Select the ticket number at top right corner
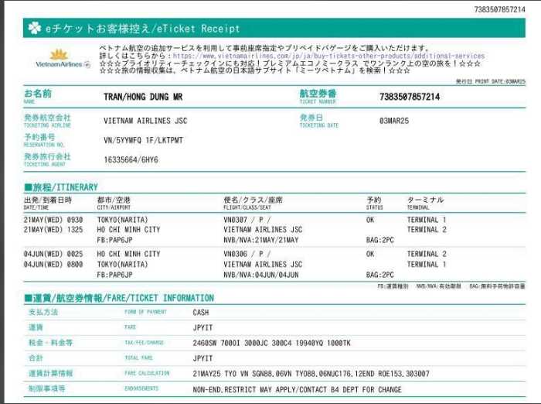The height and width of the screenshot is (404, 541). [x=499, y=9]
